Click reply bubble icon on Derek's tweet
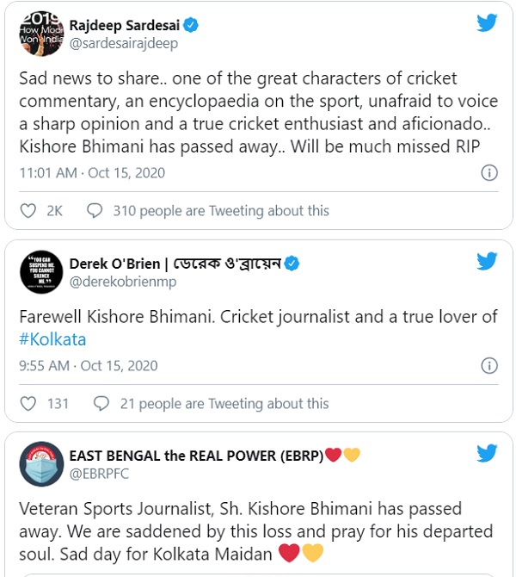Screen dimensions: 516x577 pos(101,403)
